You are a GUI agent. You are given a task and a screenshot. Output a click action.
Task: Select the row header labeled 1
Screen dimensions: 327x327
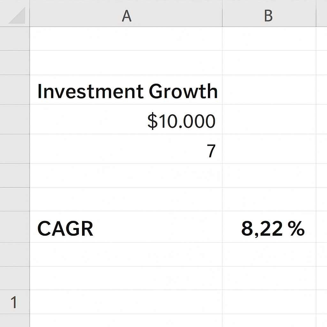click(15, 302)
